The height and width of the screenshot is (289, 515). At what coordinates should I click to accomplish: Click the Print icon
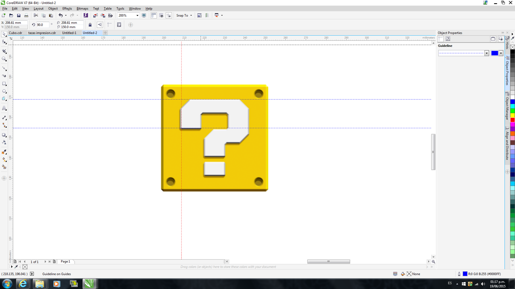click(x=26, y=15)
